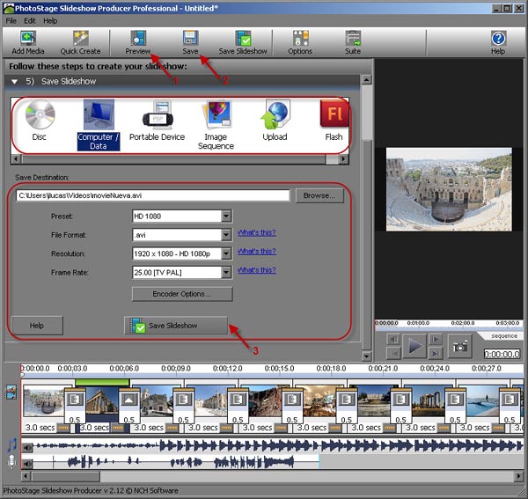Click the steps panel scroll down arrow
Screen dimensions: 528x499
point(366,356)
